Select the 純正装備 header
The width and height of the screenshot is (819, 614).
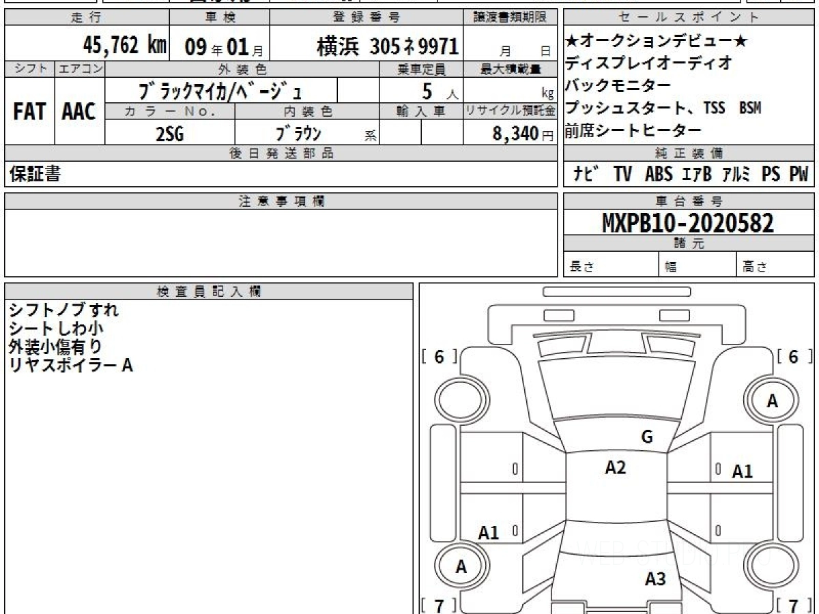tap(689, 153)
